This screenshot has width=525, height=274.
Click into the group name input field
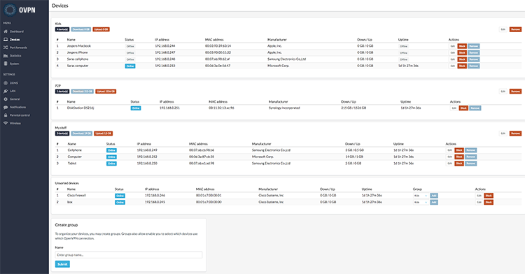click(129, 255)
